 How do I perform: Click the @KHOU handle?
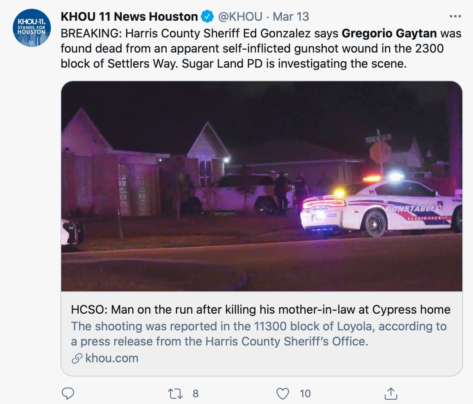click(x=240, y=17)
